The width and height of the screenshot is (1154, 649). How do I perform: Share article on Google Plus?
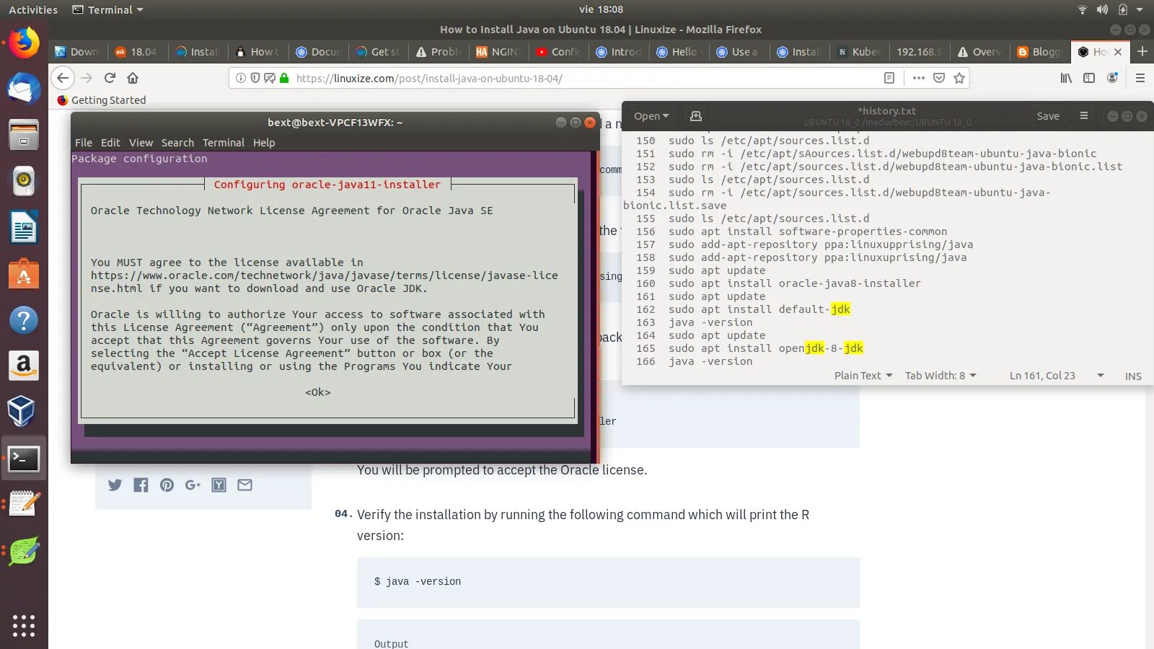[193, 485]
